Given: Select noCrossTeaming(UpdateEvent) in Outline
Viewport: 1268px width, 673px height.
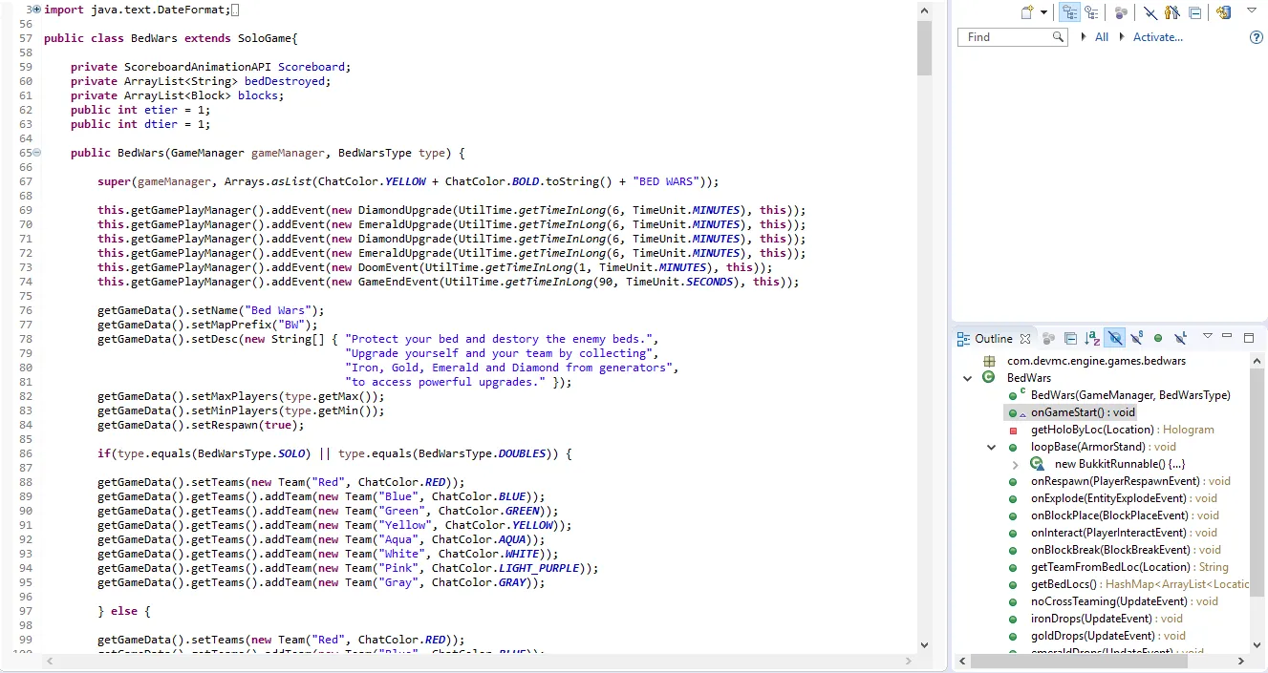Looking at the screenshot, I should click(x=1125, y=601).
